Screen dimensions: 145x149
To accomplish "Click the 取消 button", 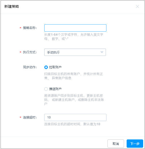I will click(116, 144).
